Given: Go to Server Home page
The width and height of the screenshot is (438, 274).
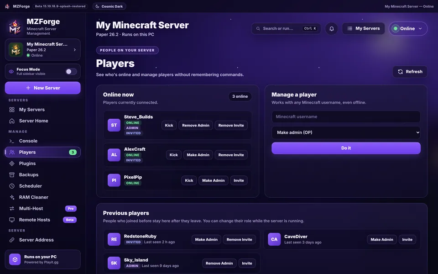Looking at the screenshot, I should 43,121.
